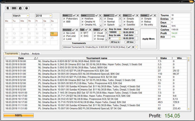Sort by Win column header
Image resolution: width=195 pixels, height=121 pixels.
[180, 58]
